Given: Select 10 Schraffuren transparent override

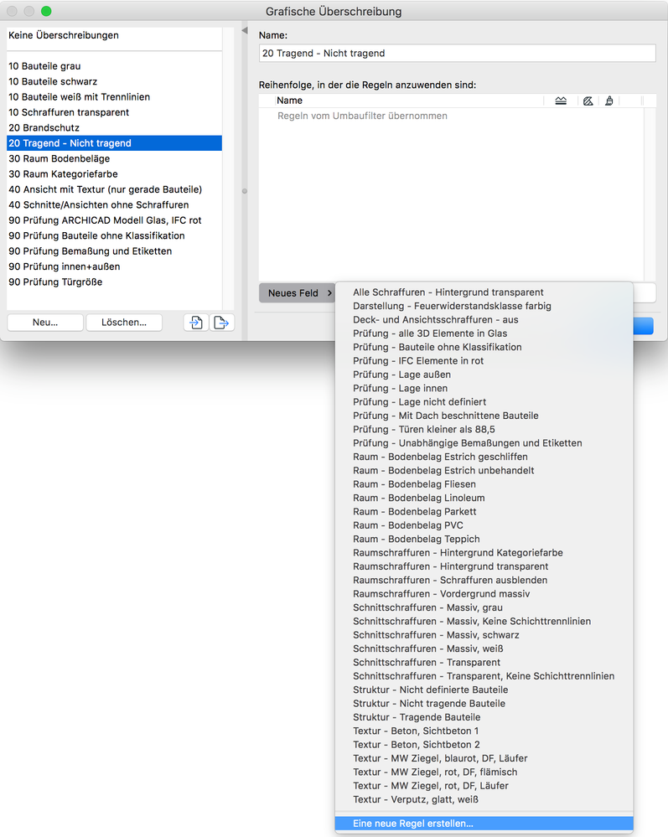Looking at the screenshot, I should coord(114,112).
